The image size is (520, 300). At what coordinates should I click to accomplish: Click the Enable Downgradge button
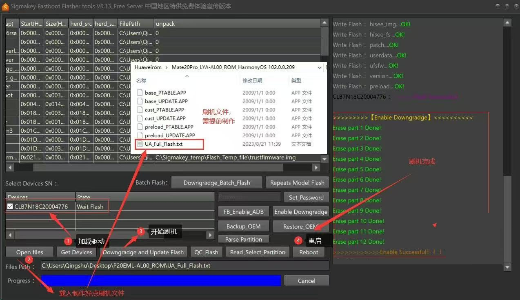(x=301, y=211)
